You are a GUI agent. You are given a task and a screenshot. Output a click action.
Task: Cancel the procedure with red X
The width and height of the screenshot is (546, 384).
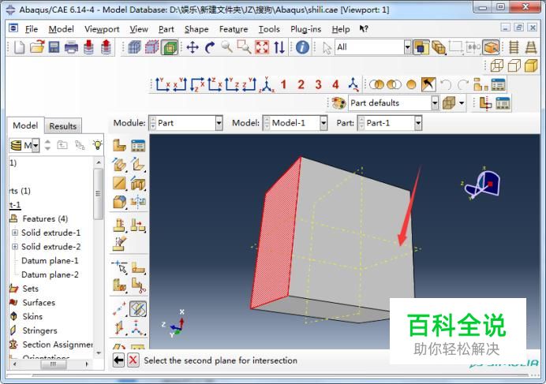pos(133,360)
